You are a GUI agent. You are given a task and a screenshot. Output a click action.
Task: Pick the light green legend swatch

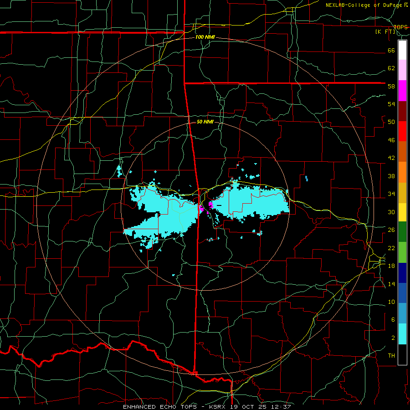[x=402, y=252]
